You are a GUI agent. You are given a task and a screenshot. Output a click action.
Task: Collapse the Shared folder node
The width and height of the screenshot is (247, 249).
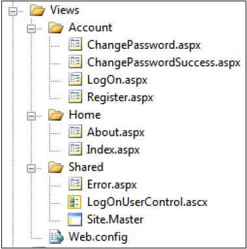point(31,168)
